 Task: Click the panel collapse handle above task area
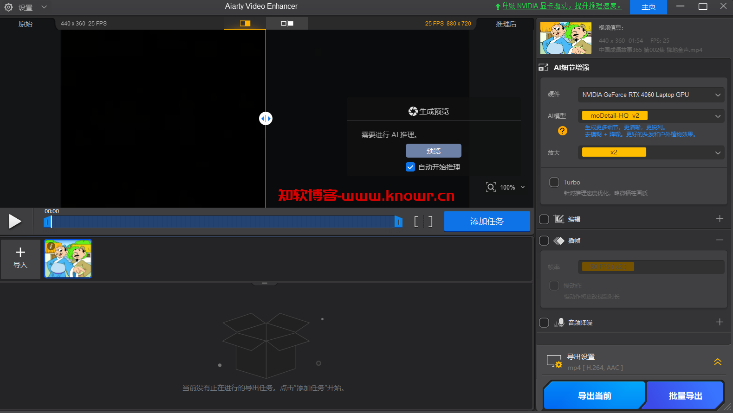tap(265, 283)
